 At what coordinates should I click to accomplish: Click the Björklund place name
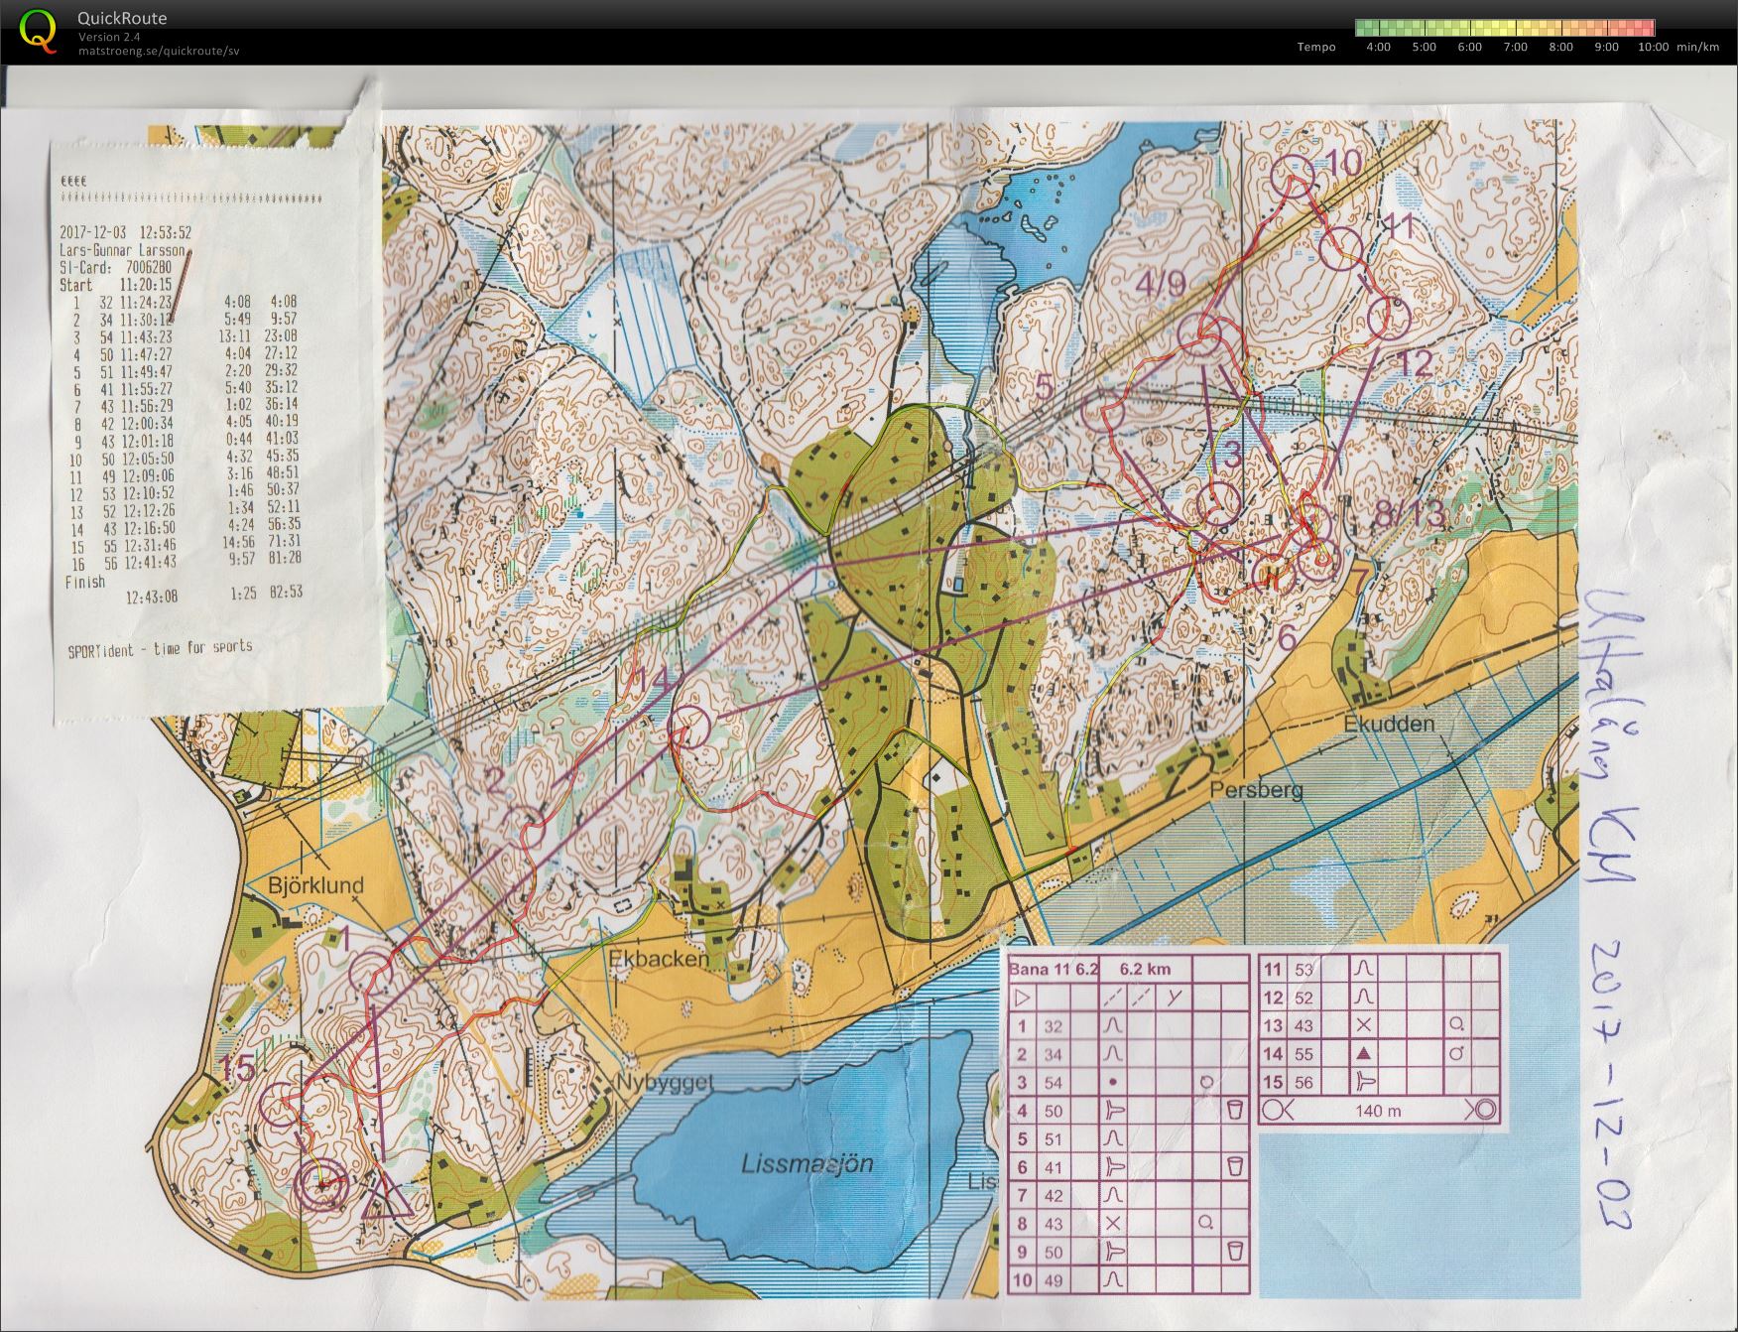click(315, 884)
